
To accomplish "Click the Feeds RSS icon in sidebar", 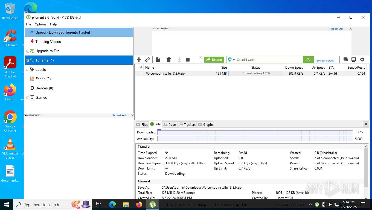I will [x=32, y=79].
